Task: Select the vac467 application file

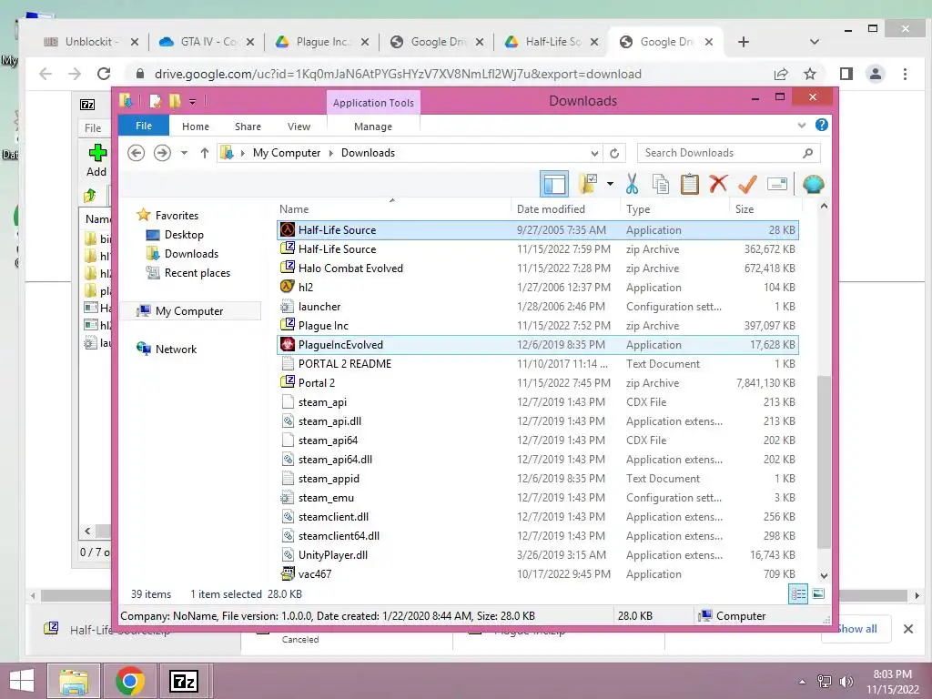Action: point(537,574)
